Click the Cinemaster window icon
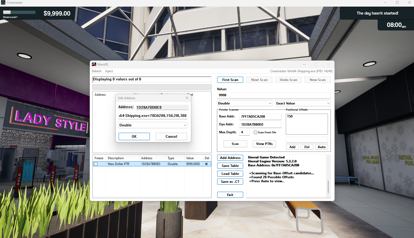Image resolution: width=414 pixels, height=238 pixels. coord(3,3)
